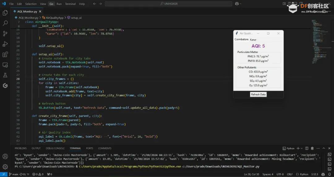The image size is (334, 177).
Task: Select the Coimbatore tab in Air Quality window
Action: (x=242, y=39)
